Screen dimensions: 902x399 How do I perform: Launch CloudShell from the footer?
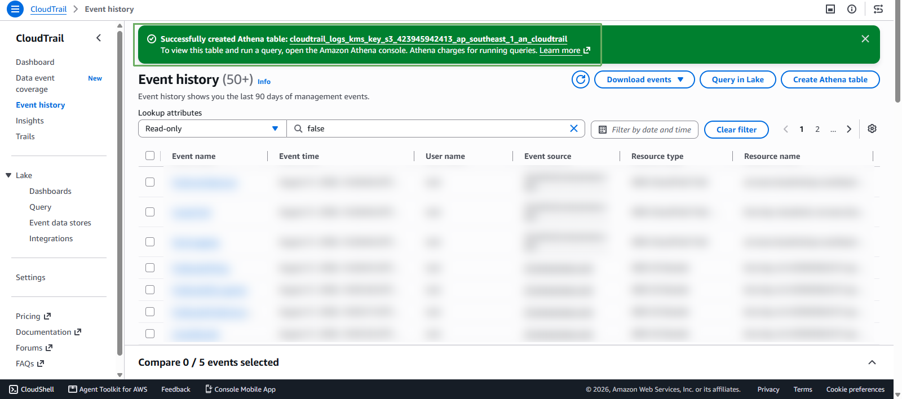(32, 389)
